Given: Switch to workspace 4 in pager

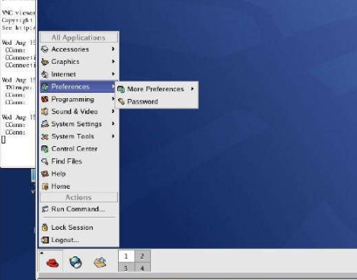Looking at the screenshot, I should tap(142, 267).
